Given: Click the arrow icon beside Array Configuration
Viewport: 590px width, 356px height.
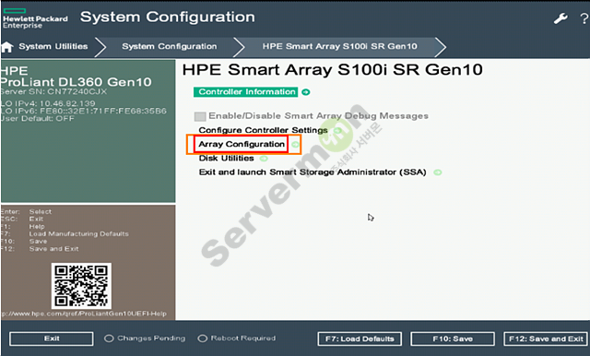Looking at the screenshot, I should [295, 145].
